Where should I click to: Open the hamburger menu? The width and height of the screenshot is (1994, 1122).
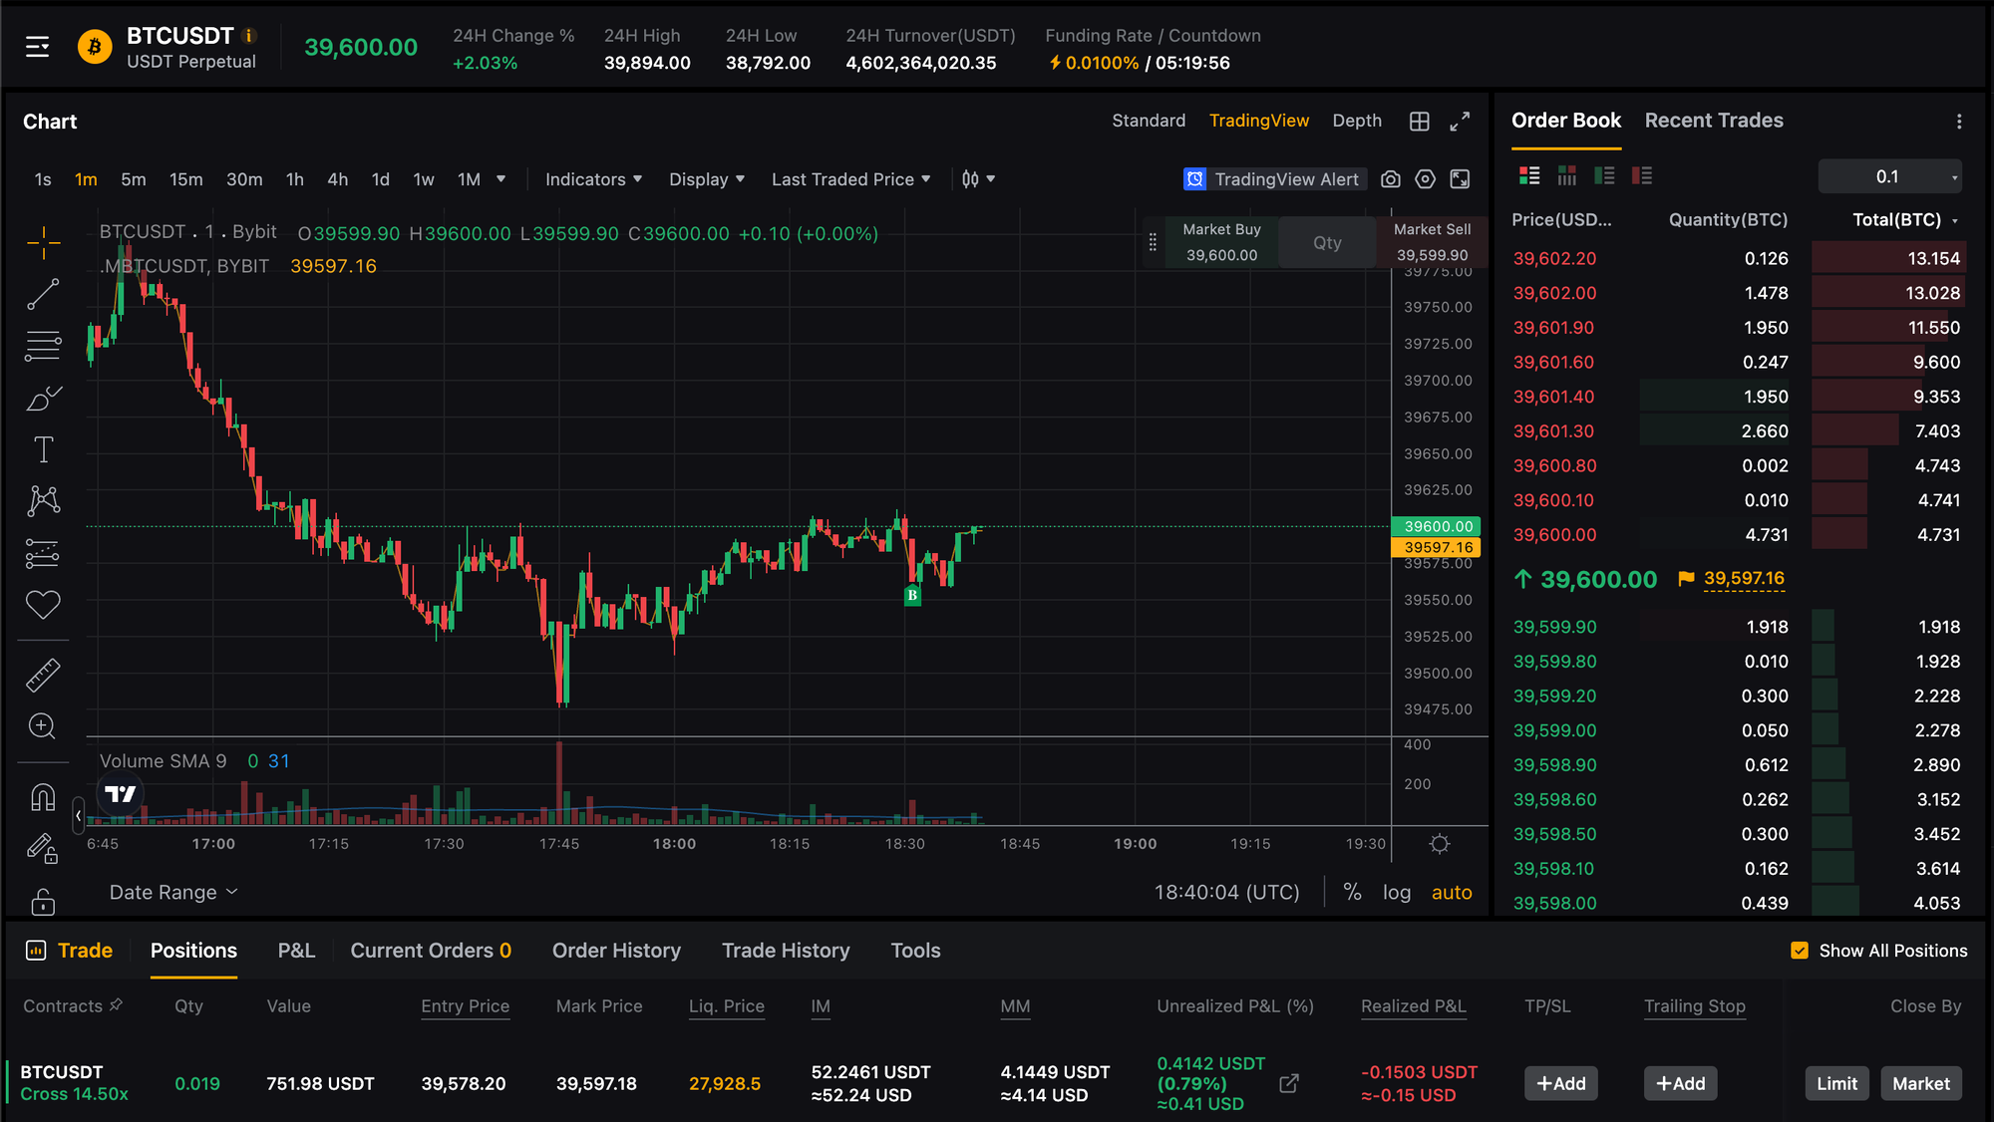click(37, 47)
